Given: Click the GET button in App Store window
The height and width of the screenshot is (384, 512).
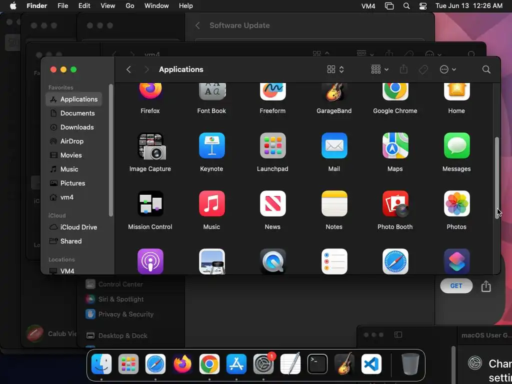Looking at the screenshot, I should click(x=456, y=286).
